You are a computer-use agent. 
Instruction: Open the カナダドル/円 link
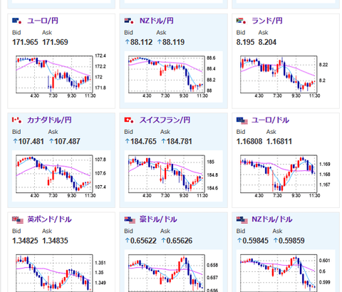[x=49, y=120]
